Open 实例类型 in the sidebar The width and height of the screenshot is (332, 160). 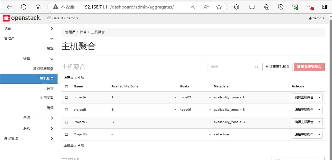coord(47,98)
